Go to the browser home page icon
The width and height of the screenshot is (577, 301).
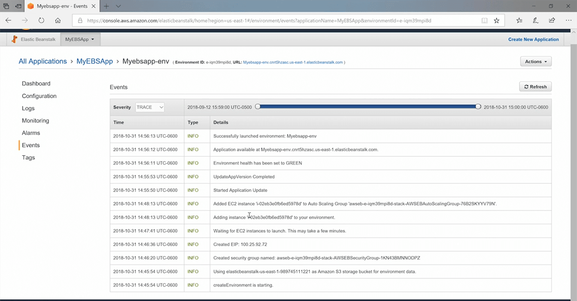point(58,20)
